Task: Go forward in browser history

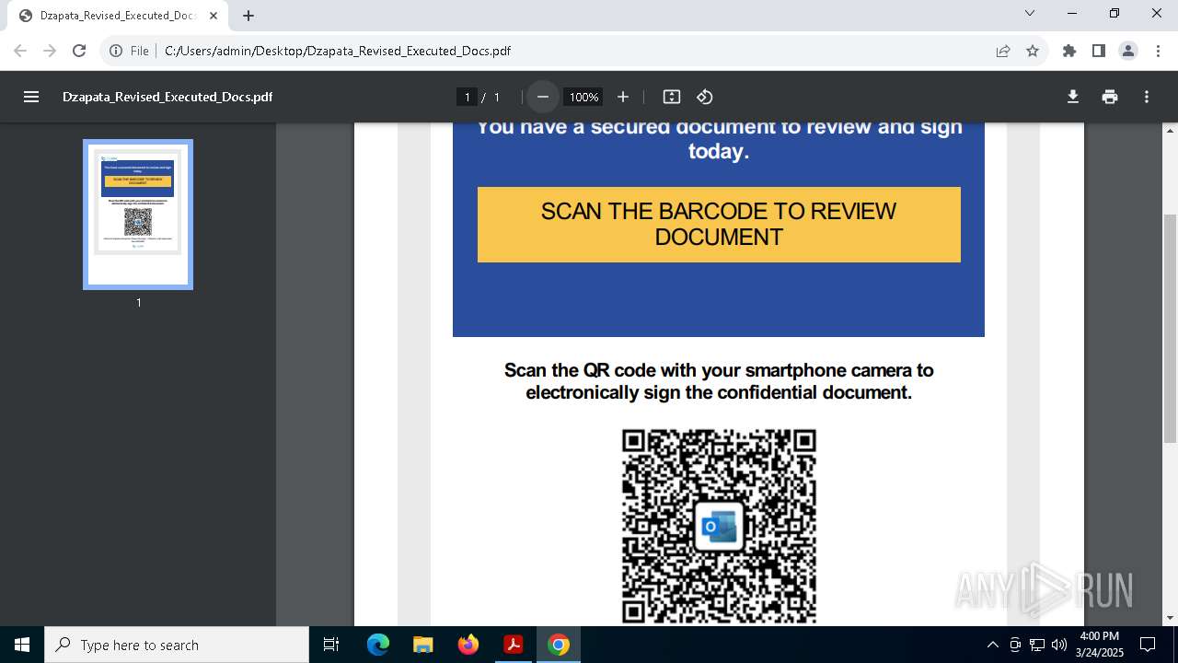Action: point(50,51)
